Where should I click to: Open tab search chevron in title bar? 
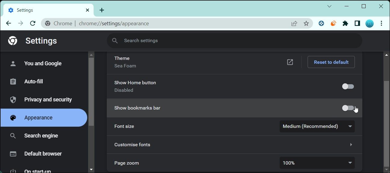point(329,6)
